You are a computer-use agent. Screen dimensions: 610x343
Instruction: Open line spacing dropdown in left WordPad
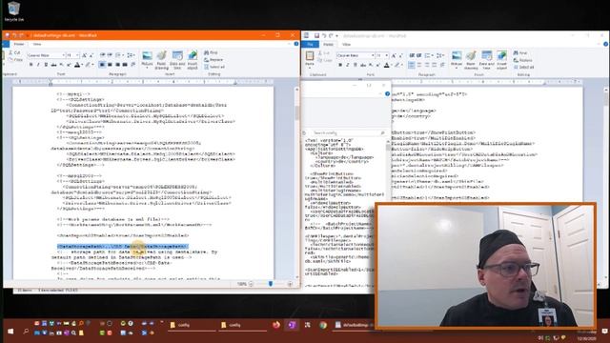click(133, 55)
